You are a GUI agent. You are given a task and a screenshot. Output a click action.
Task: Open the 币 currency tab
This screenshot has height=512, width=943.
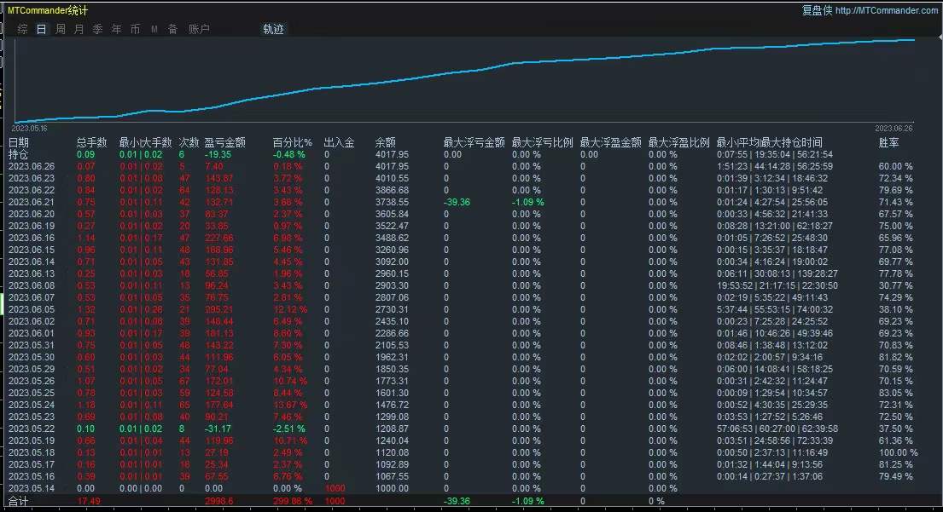coord(136,29)
